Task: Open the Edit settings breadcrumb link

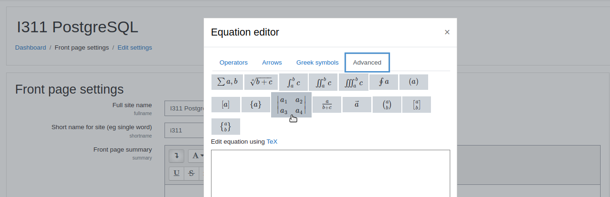Action: click(x=135, y=48)
